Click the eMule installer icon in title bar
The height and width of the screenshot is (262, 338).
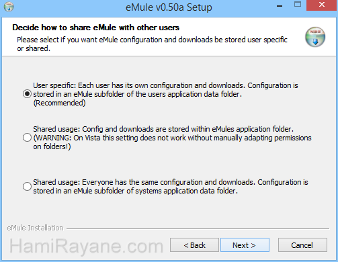coord(9,7)
